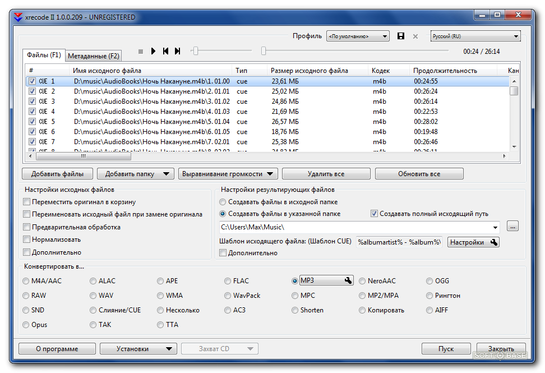Click Добавить файлы button
The height and width of the screenshot is (373, 545).
pyautogui.click(x=57, y=174)
